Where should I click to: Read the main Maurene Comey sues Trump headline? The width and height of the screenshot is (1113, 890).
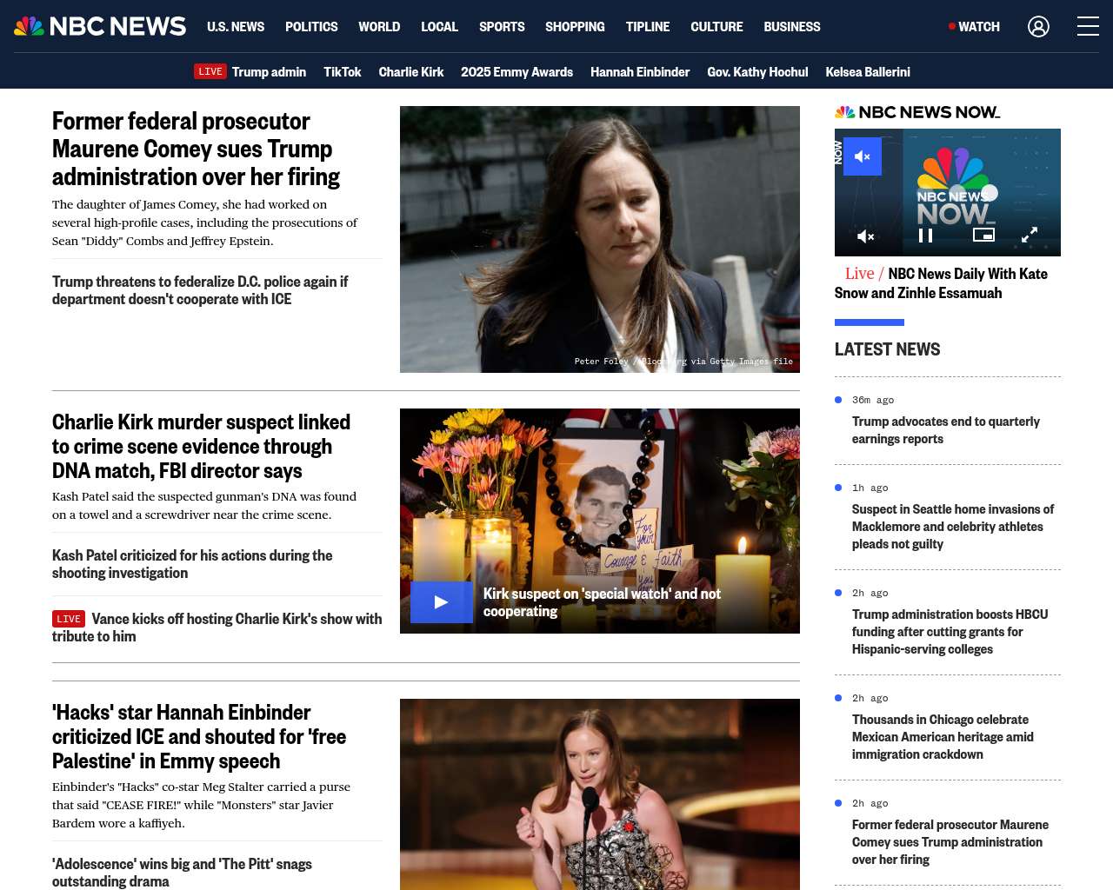pyautogui.click(x=197, y=149)
